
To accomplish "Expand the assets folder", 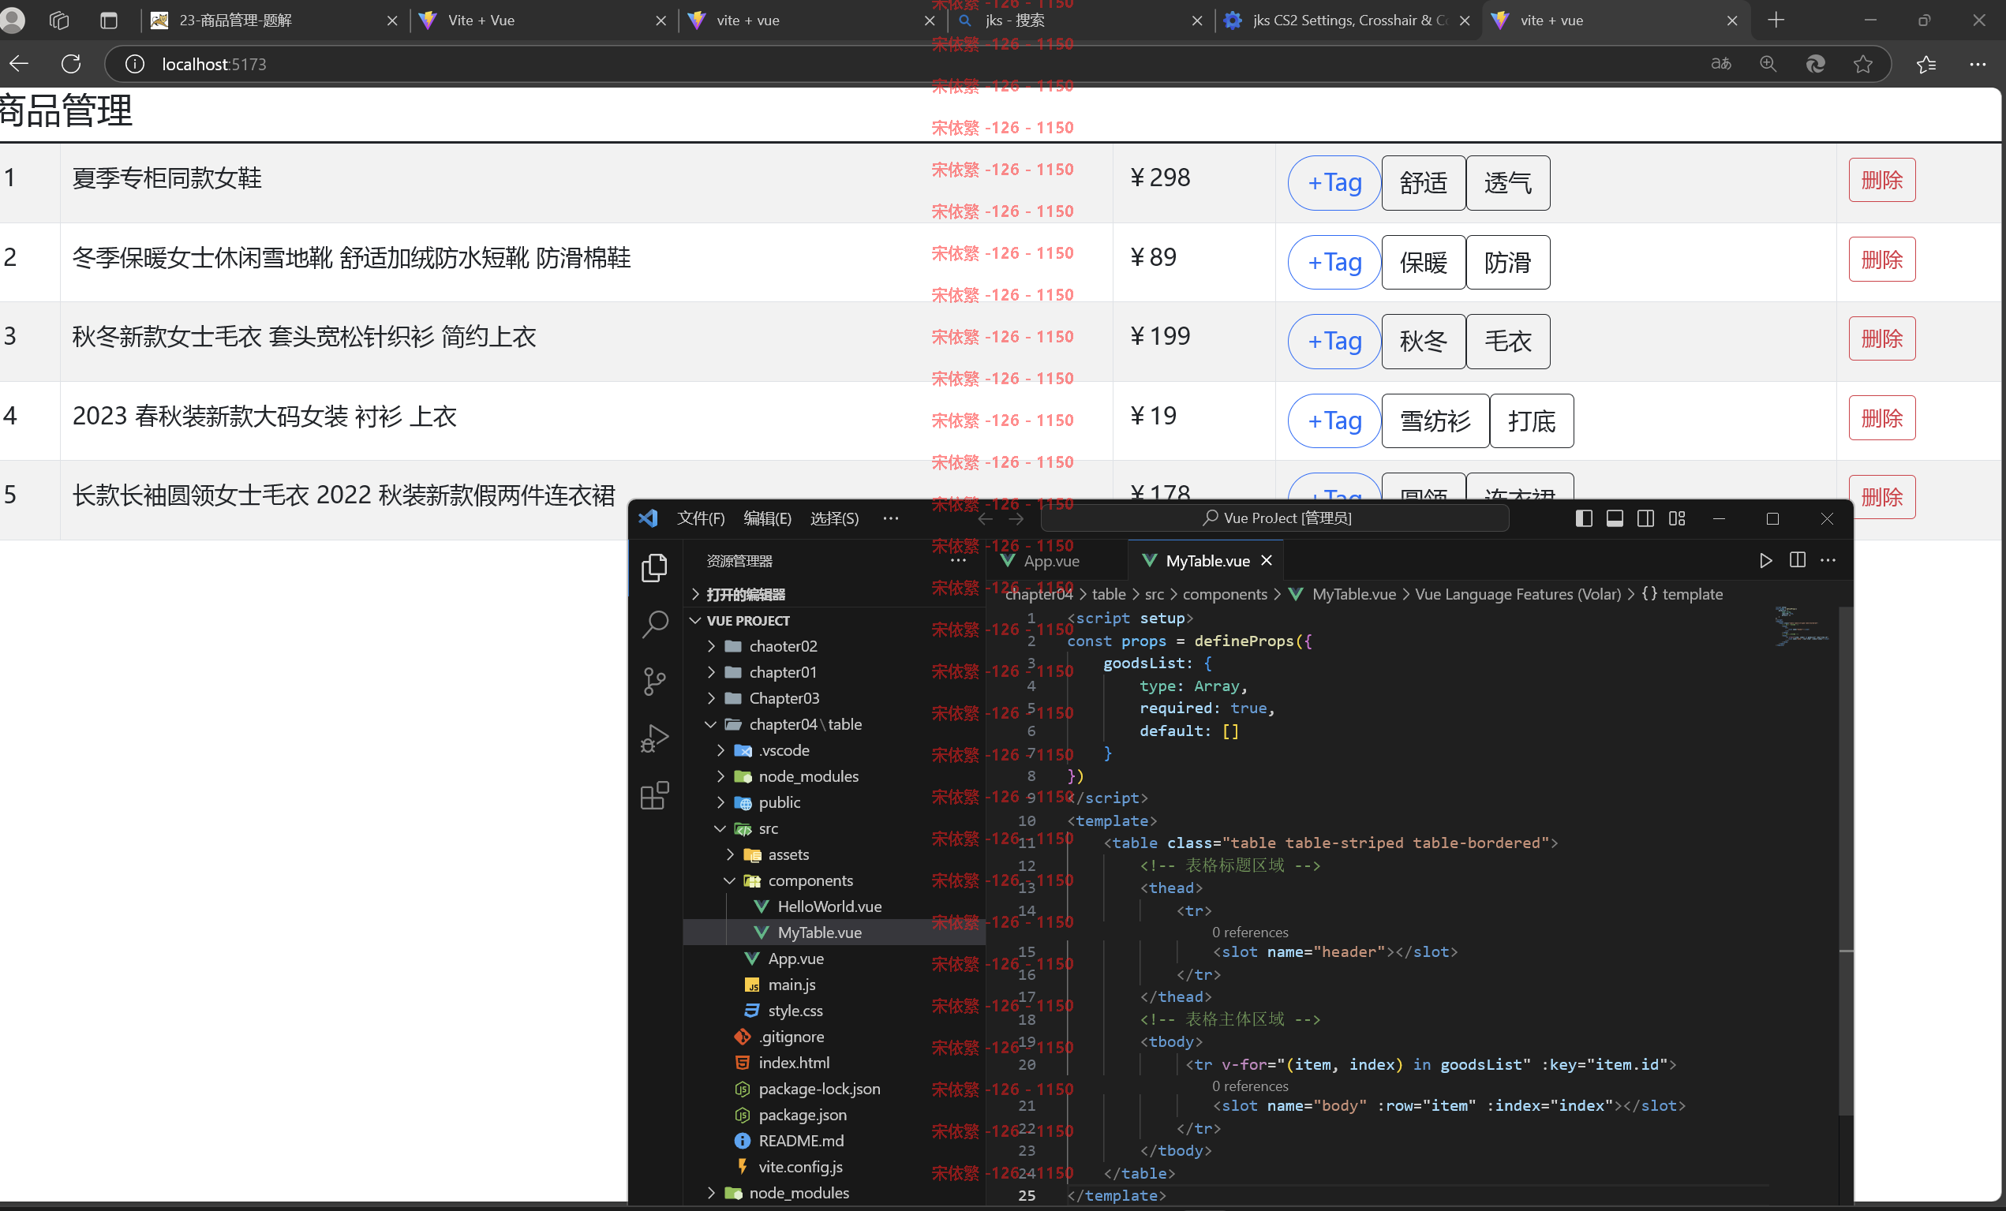I will (x=730, y=854).
